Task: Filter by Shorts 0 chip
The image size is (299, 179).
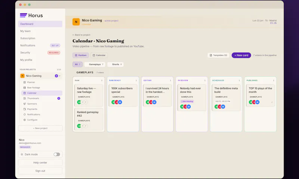Action: coord(115,64)
